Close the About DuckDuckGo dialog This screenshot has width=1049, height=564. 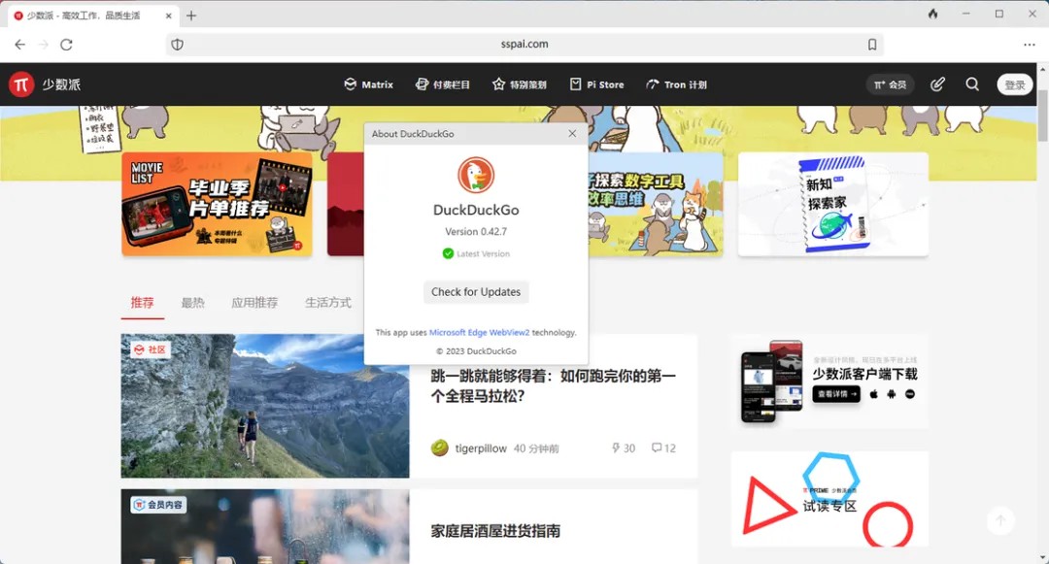572,134
